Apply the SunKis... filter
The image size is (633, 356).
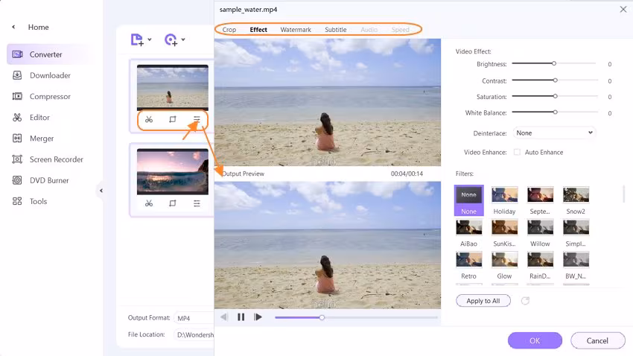pos(505,233)
